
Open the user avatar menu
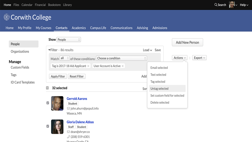[x=232, y=5]
